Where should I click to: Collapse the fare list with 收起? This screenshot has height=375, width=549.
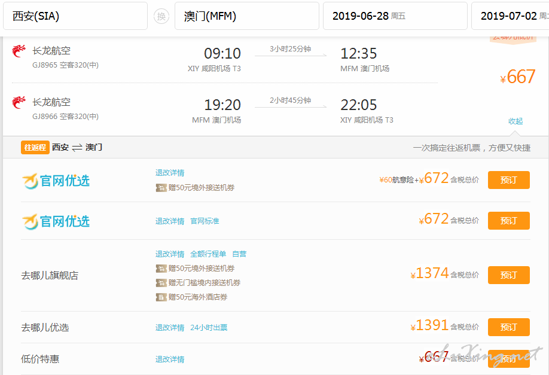[516, 121]
